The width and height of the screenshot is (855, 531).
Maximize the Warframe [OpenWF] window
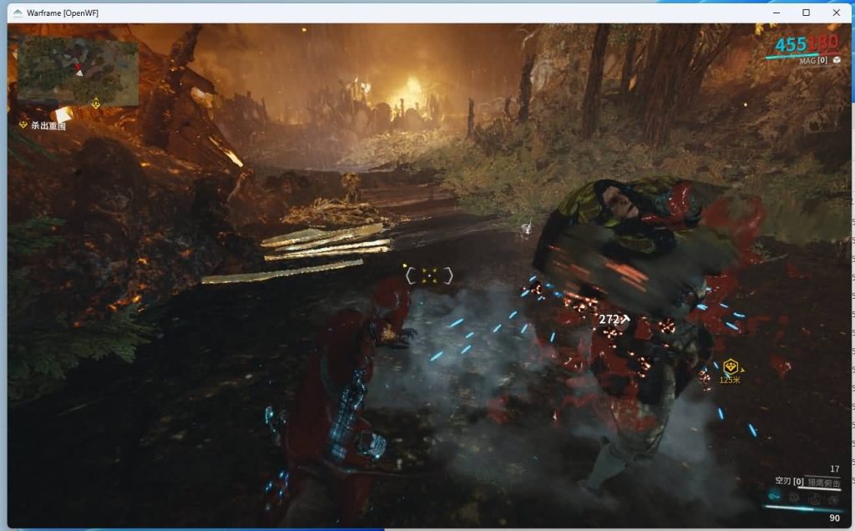pyautogui.click(x=806, y=13)
